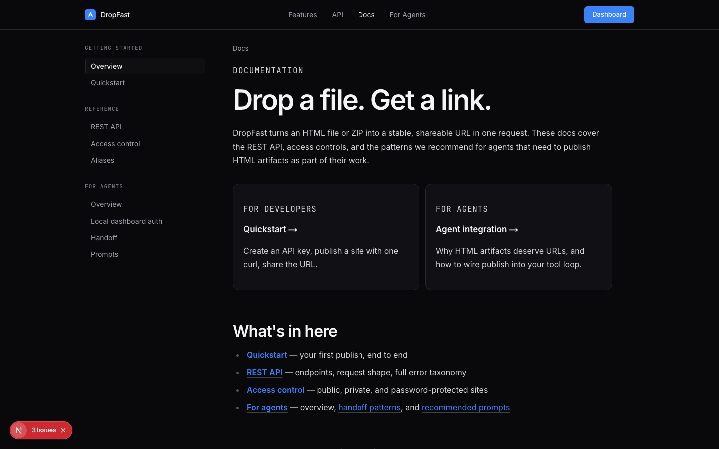Click the 'Create an API key' card description
The image size is (719, 449).
[x=321, y=258]
